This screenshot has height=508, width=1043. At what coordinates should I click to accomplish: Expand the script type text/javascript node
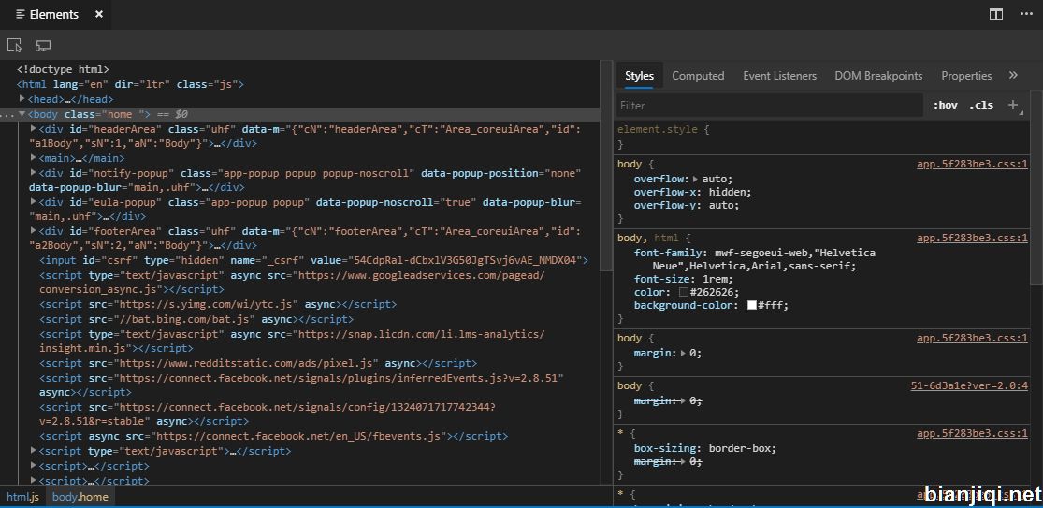[34, 450]
